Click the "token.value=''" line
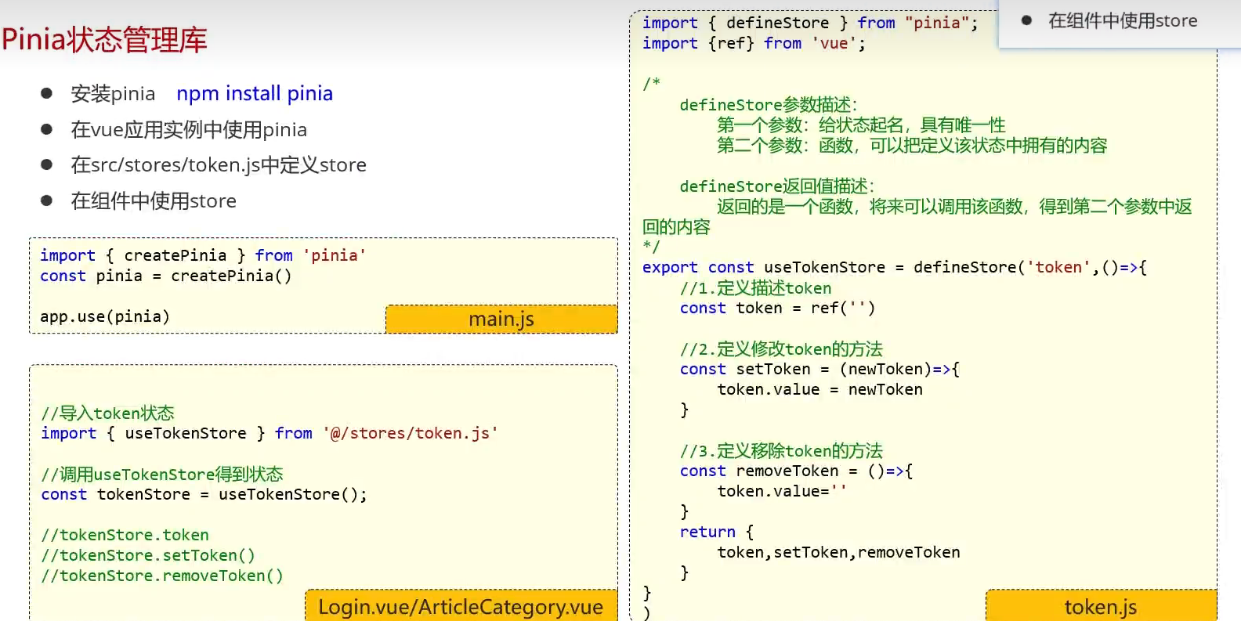 (782, 491)
